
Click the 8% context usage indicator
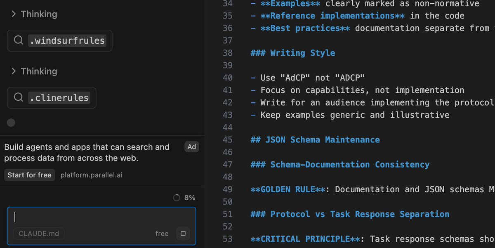pyautogui.click(x=184, y=198)
